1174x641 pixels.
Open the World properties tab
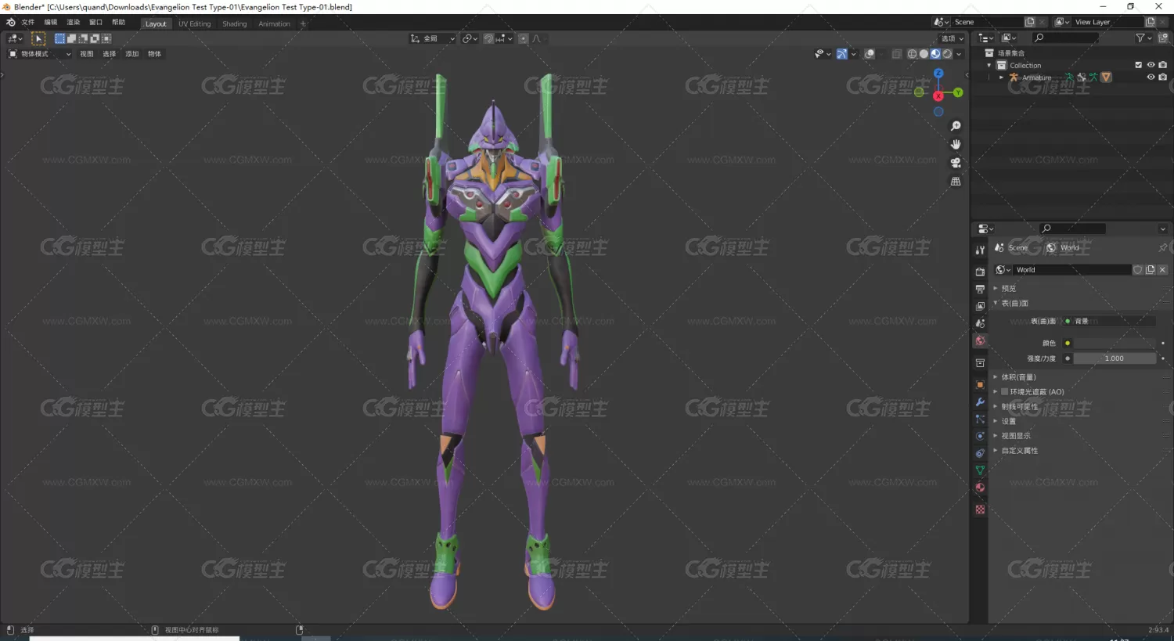980,340
